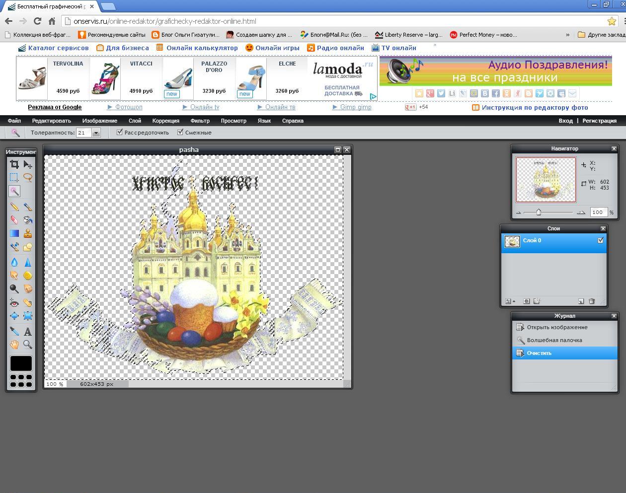This screenshot has width=626, height=493.
Task: Select the Blur droplet tool
Action: 14,262
